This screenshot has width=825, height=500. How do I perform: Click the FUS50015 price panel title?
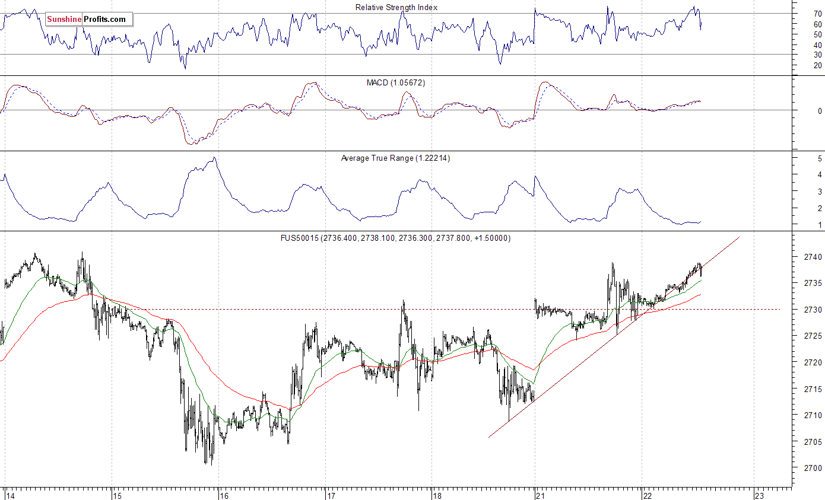(395, 238)
